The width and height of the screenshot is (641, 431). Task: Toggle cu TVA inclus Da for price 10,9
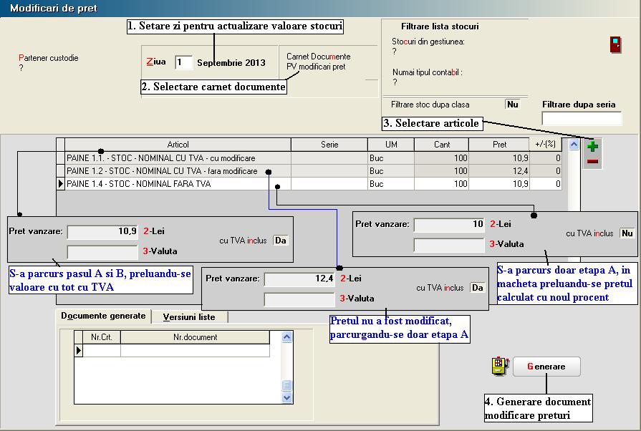281,241
